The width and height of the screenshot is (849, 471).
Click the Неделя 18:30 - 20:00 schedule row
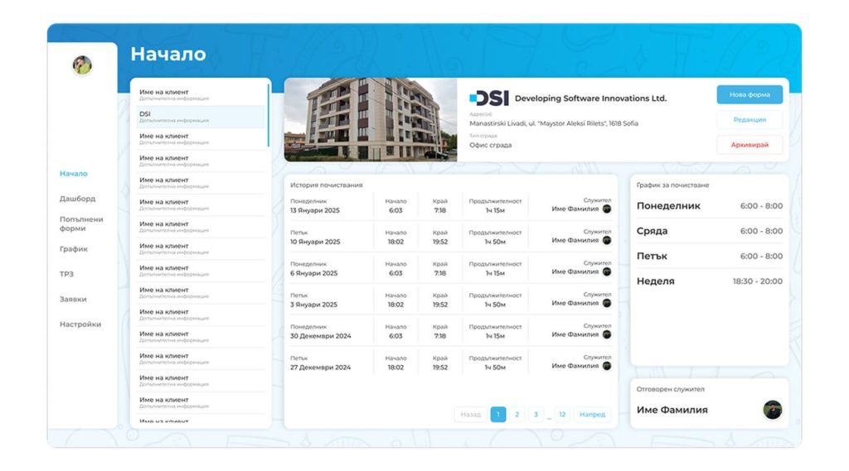tap(710, 281)
